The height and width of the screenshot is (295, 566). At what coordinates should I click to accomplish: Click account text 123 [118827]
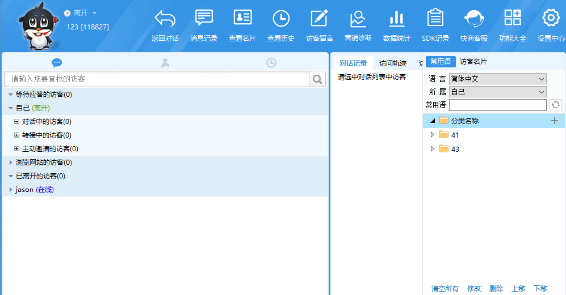88,27
